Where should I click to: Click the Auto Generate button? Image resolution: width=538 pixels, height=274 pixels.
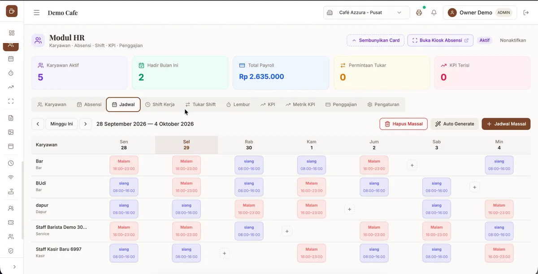[455, 124]
